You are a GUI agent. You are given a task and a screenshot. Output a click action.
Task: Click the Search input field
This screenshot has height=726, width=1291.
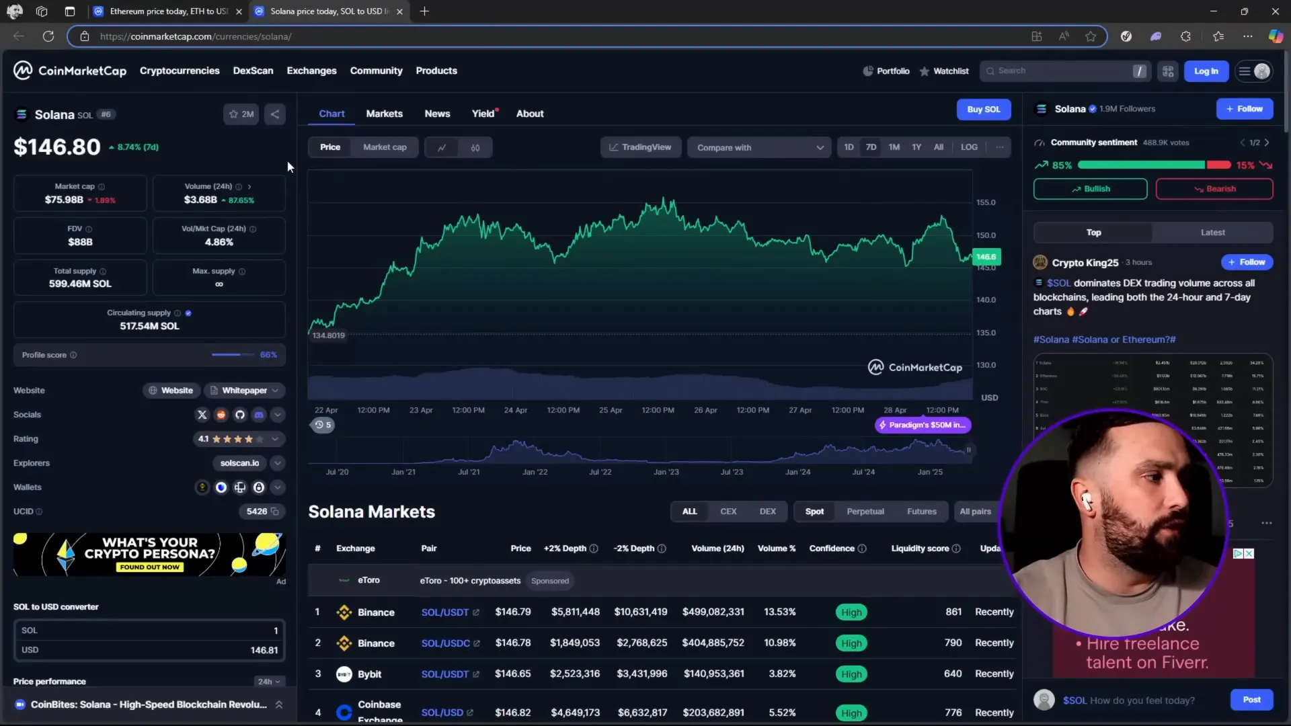tap(1066, 71)
